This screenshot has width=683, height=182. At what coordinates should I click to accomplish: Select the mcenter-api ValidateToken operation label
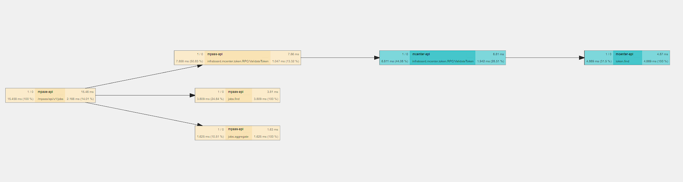click(x=443, y=62)
